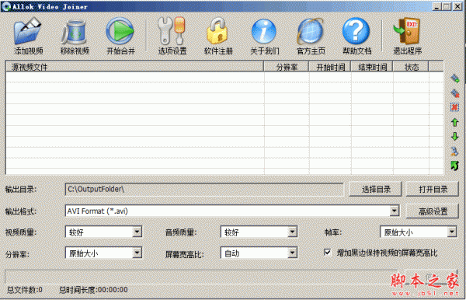Viewport: 466px width, 300px height.
Task: Minimize the Allok Video Joiner window
Action: pyautogui.click(x=436, y=6)
